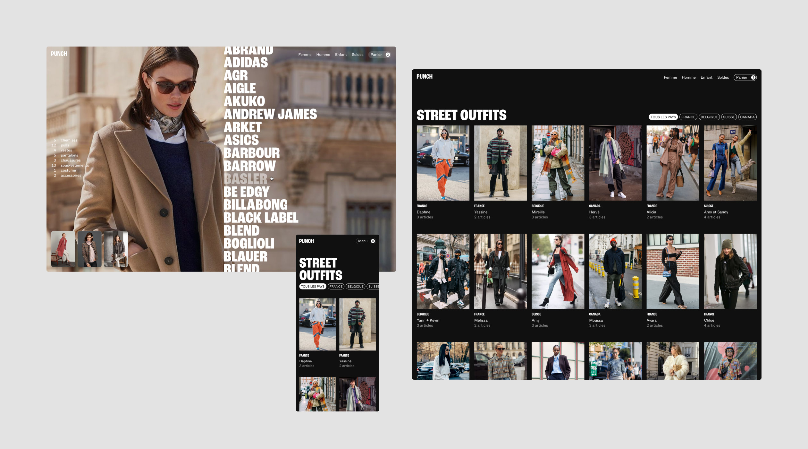Choose the AIGLE brand

[x=240, y=88]
